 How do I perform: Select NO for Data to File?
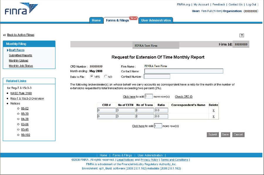[x=106, y=76]
